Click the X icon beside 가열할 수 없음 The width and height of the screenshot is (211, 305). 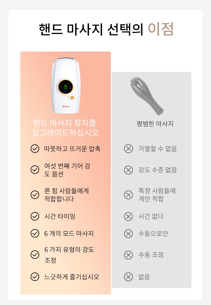[x=128, y=149]
